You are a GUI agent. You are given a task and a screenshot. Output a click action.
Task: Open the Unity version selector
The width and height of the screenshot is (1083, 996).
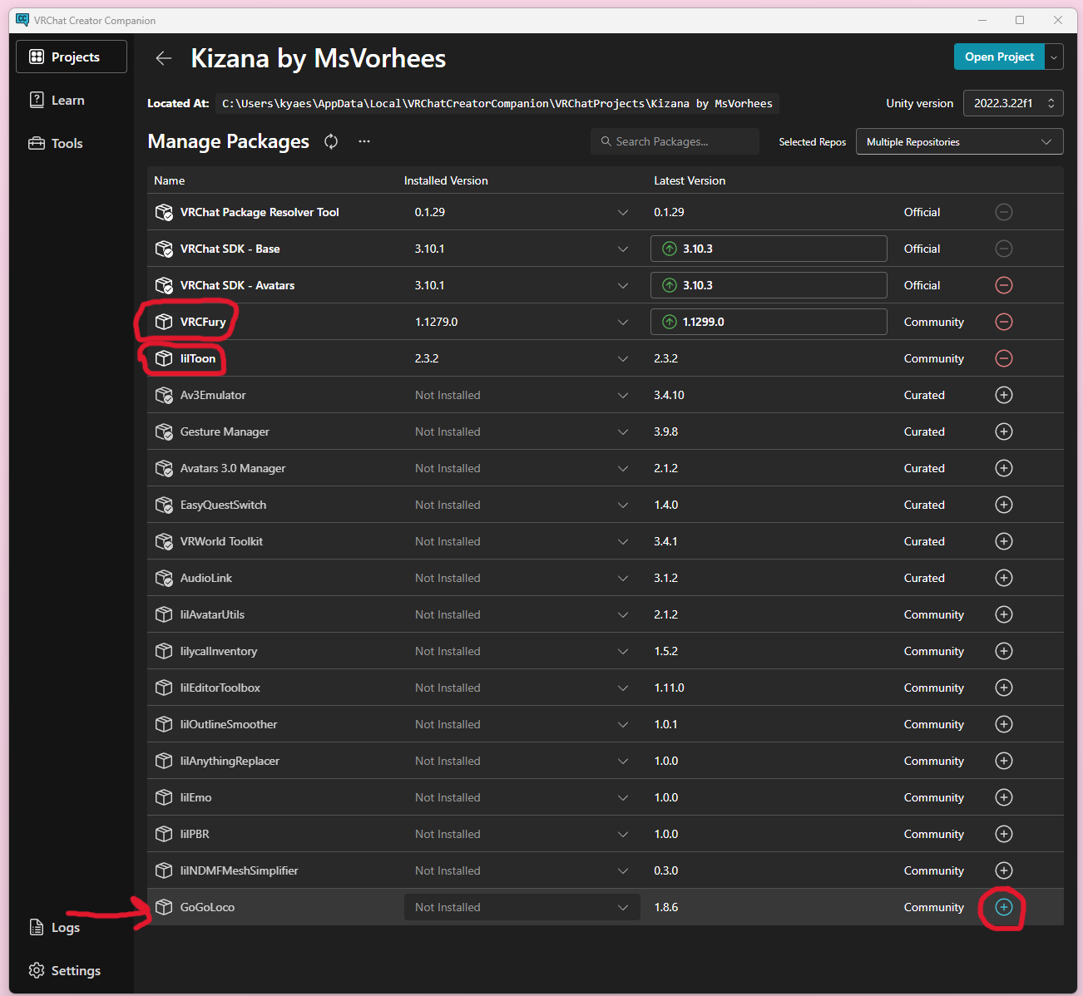tap(1013, 103)
